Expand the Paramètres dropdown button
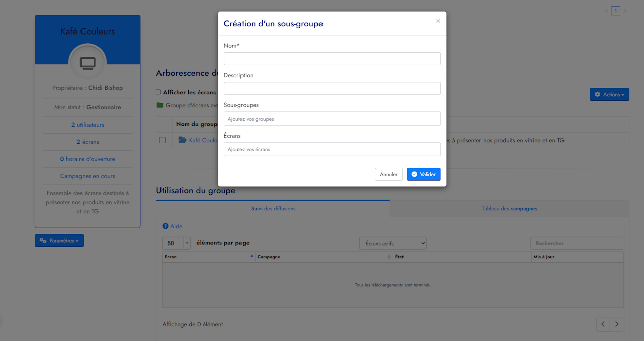The image size is (644, 341). pos(59,241)
